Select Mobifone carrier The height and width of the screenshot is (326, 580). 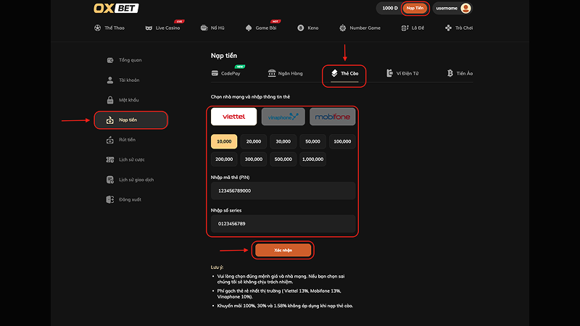pos(333,117)
